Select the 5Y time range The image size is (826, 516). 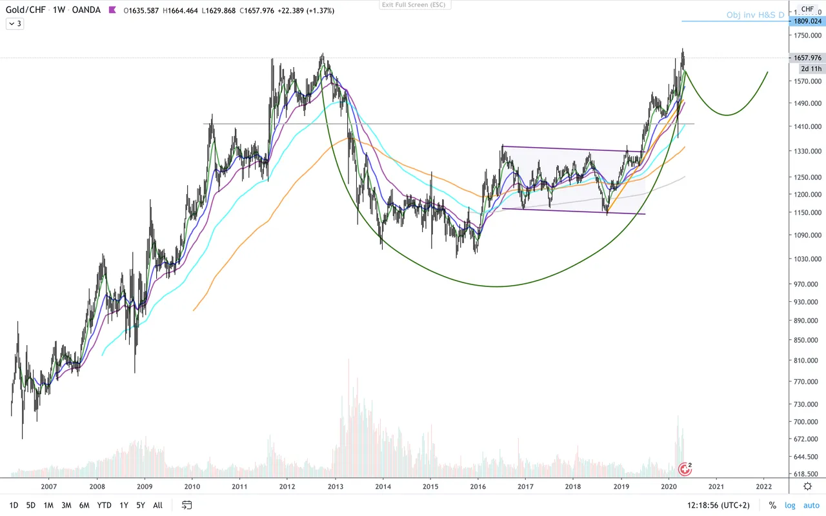141,505
